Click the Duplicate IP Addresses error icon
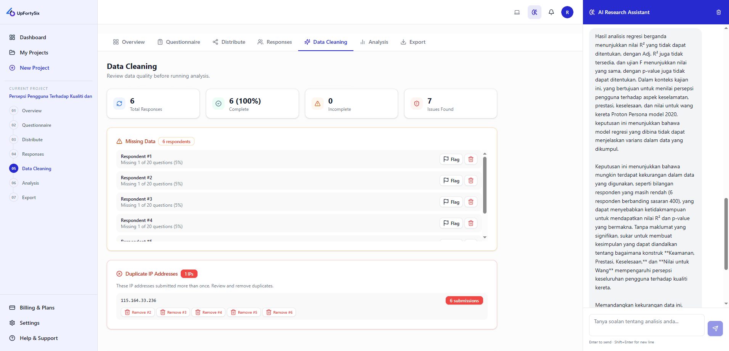 click(x=119, y=274)
